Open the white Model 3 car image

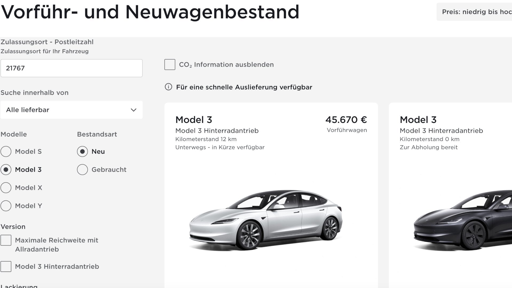pyautogui.click(x=266, y=220)
